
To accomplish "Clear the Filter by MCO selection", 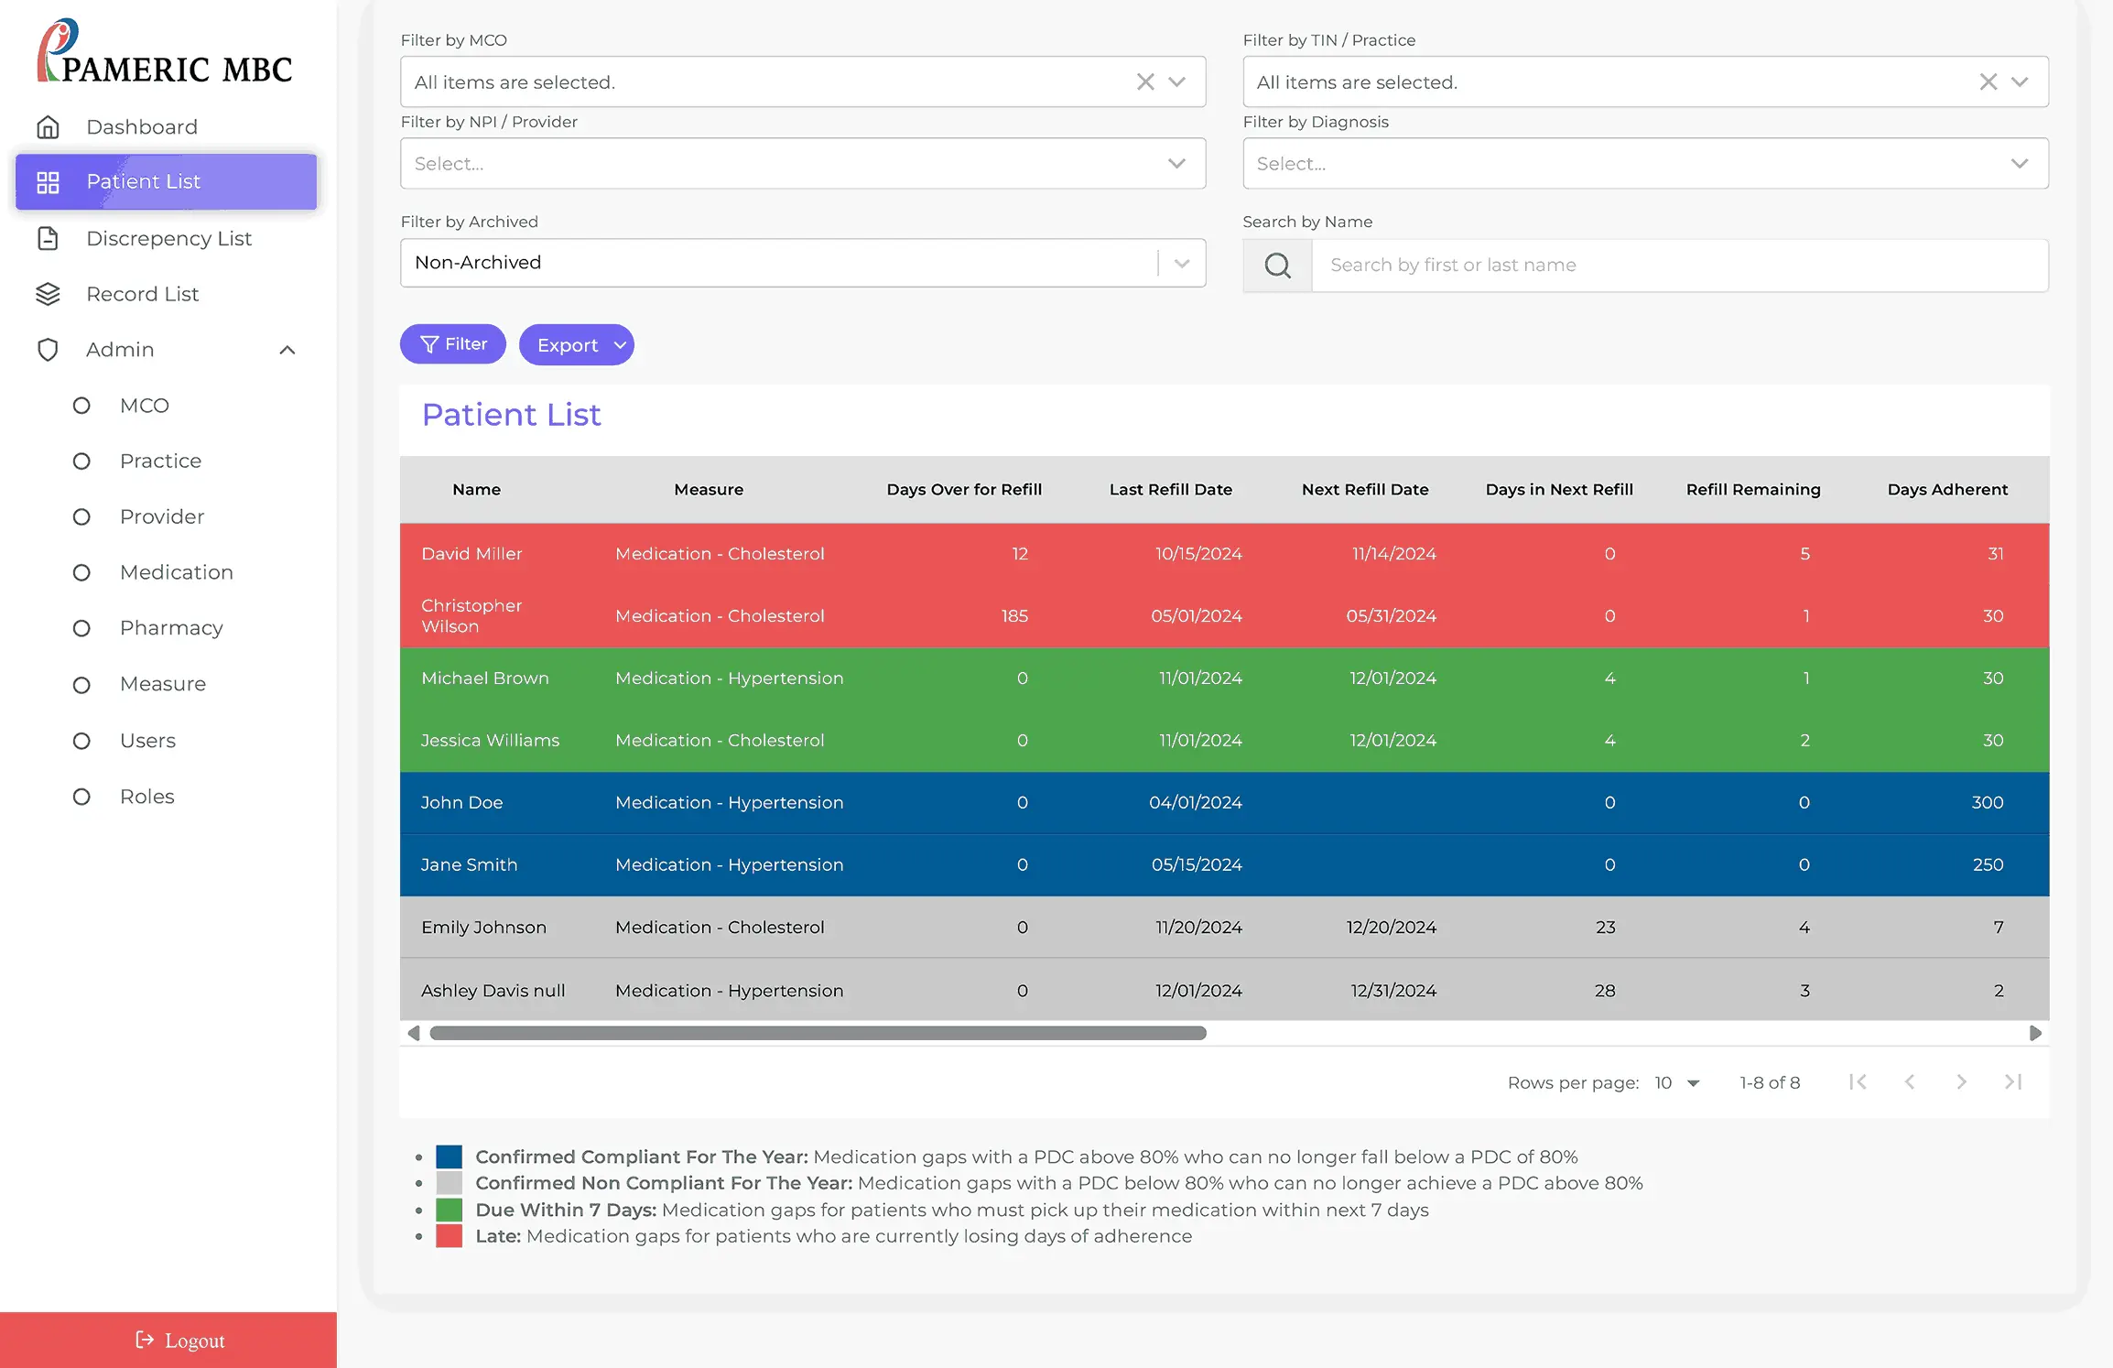I will [x=1145, y=82].
